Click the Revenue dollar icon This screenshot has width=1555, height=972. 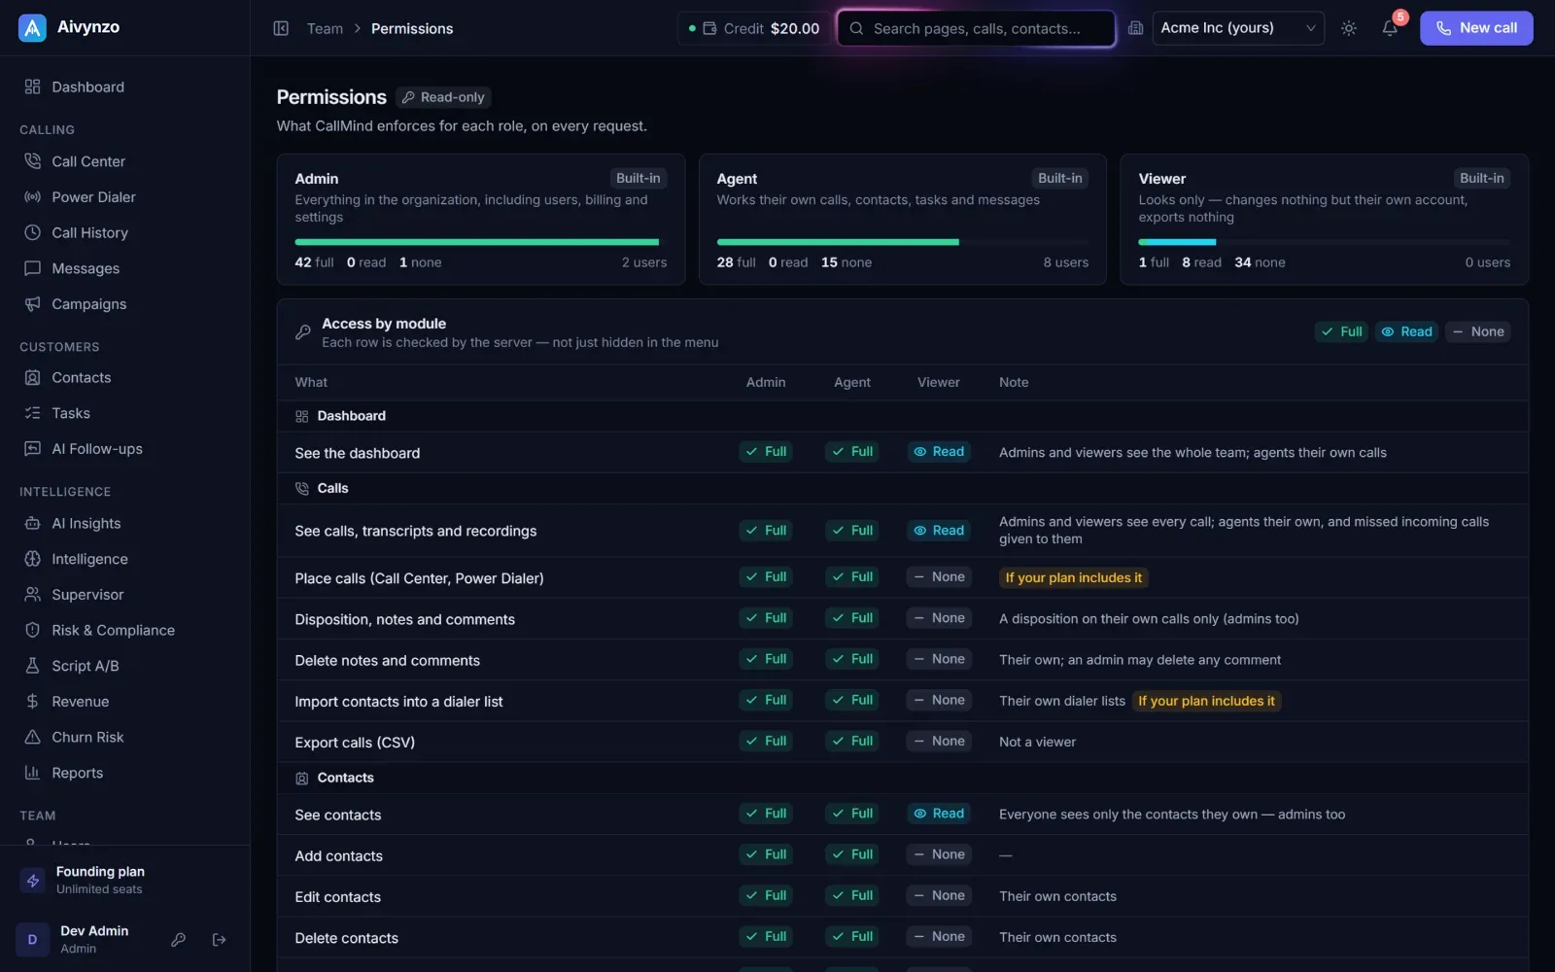[32, 702]
